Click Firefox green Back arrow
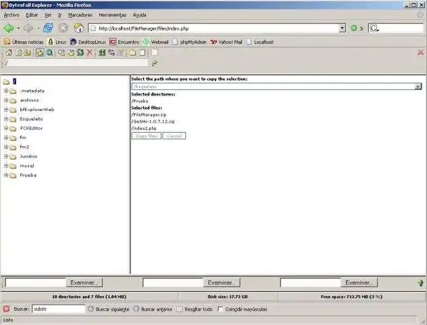The image size is (427, 325). (x=8, y=28)
